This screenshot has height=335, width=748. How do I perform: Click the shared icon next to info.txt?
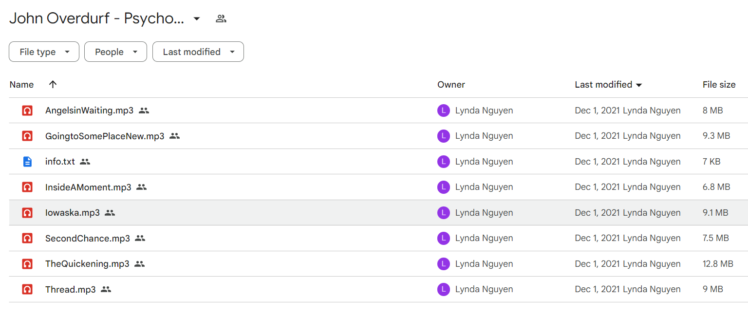pos(85,162)
